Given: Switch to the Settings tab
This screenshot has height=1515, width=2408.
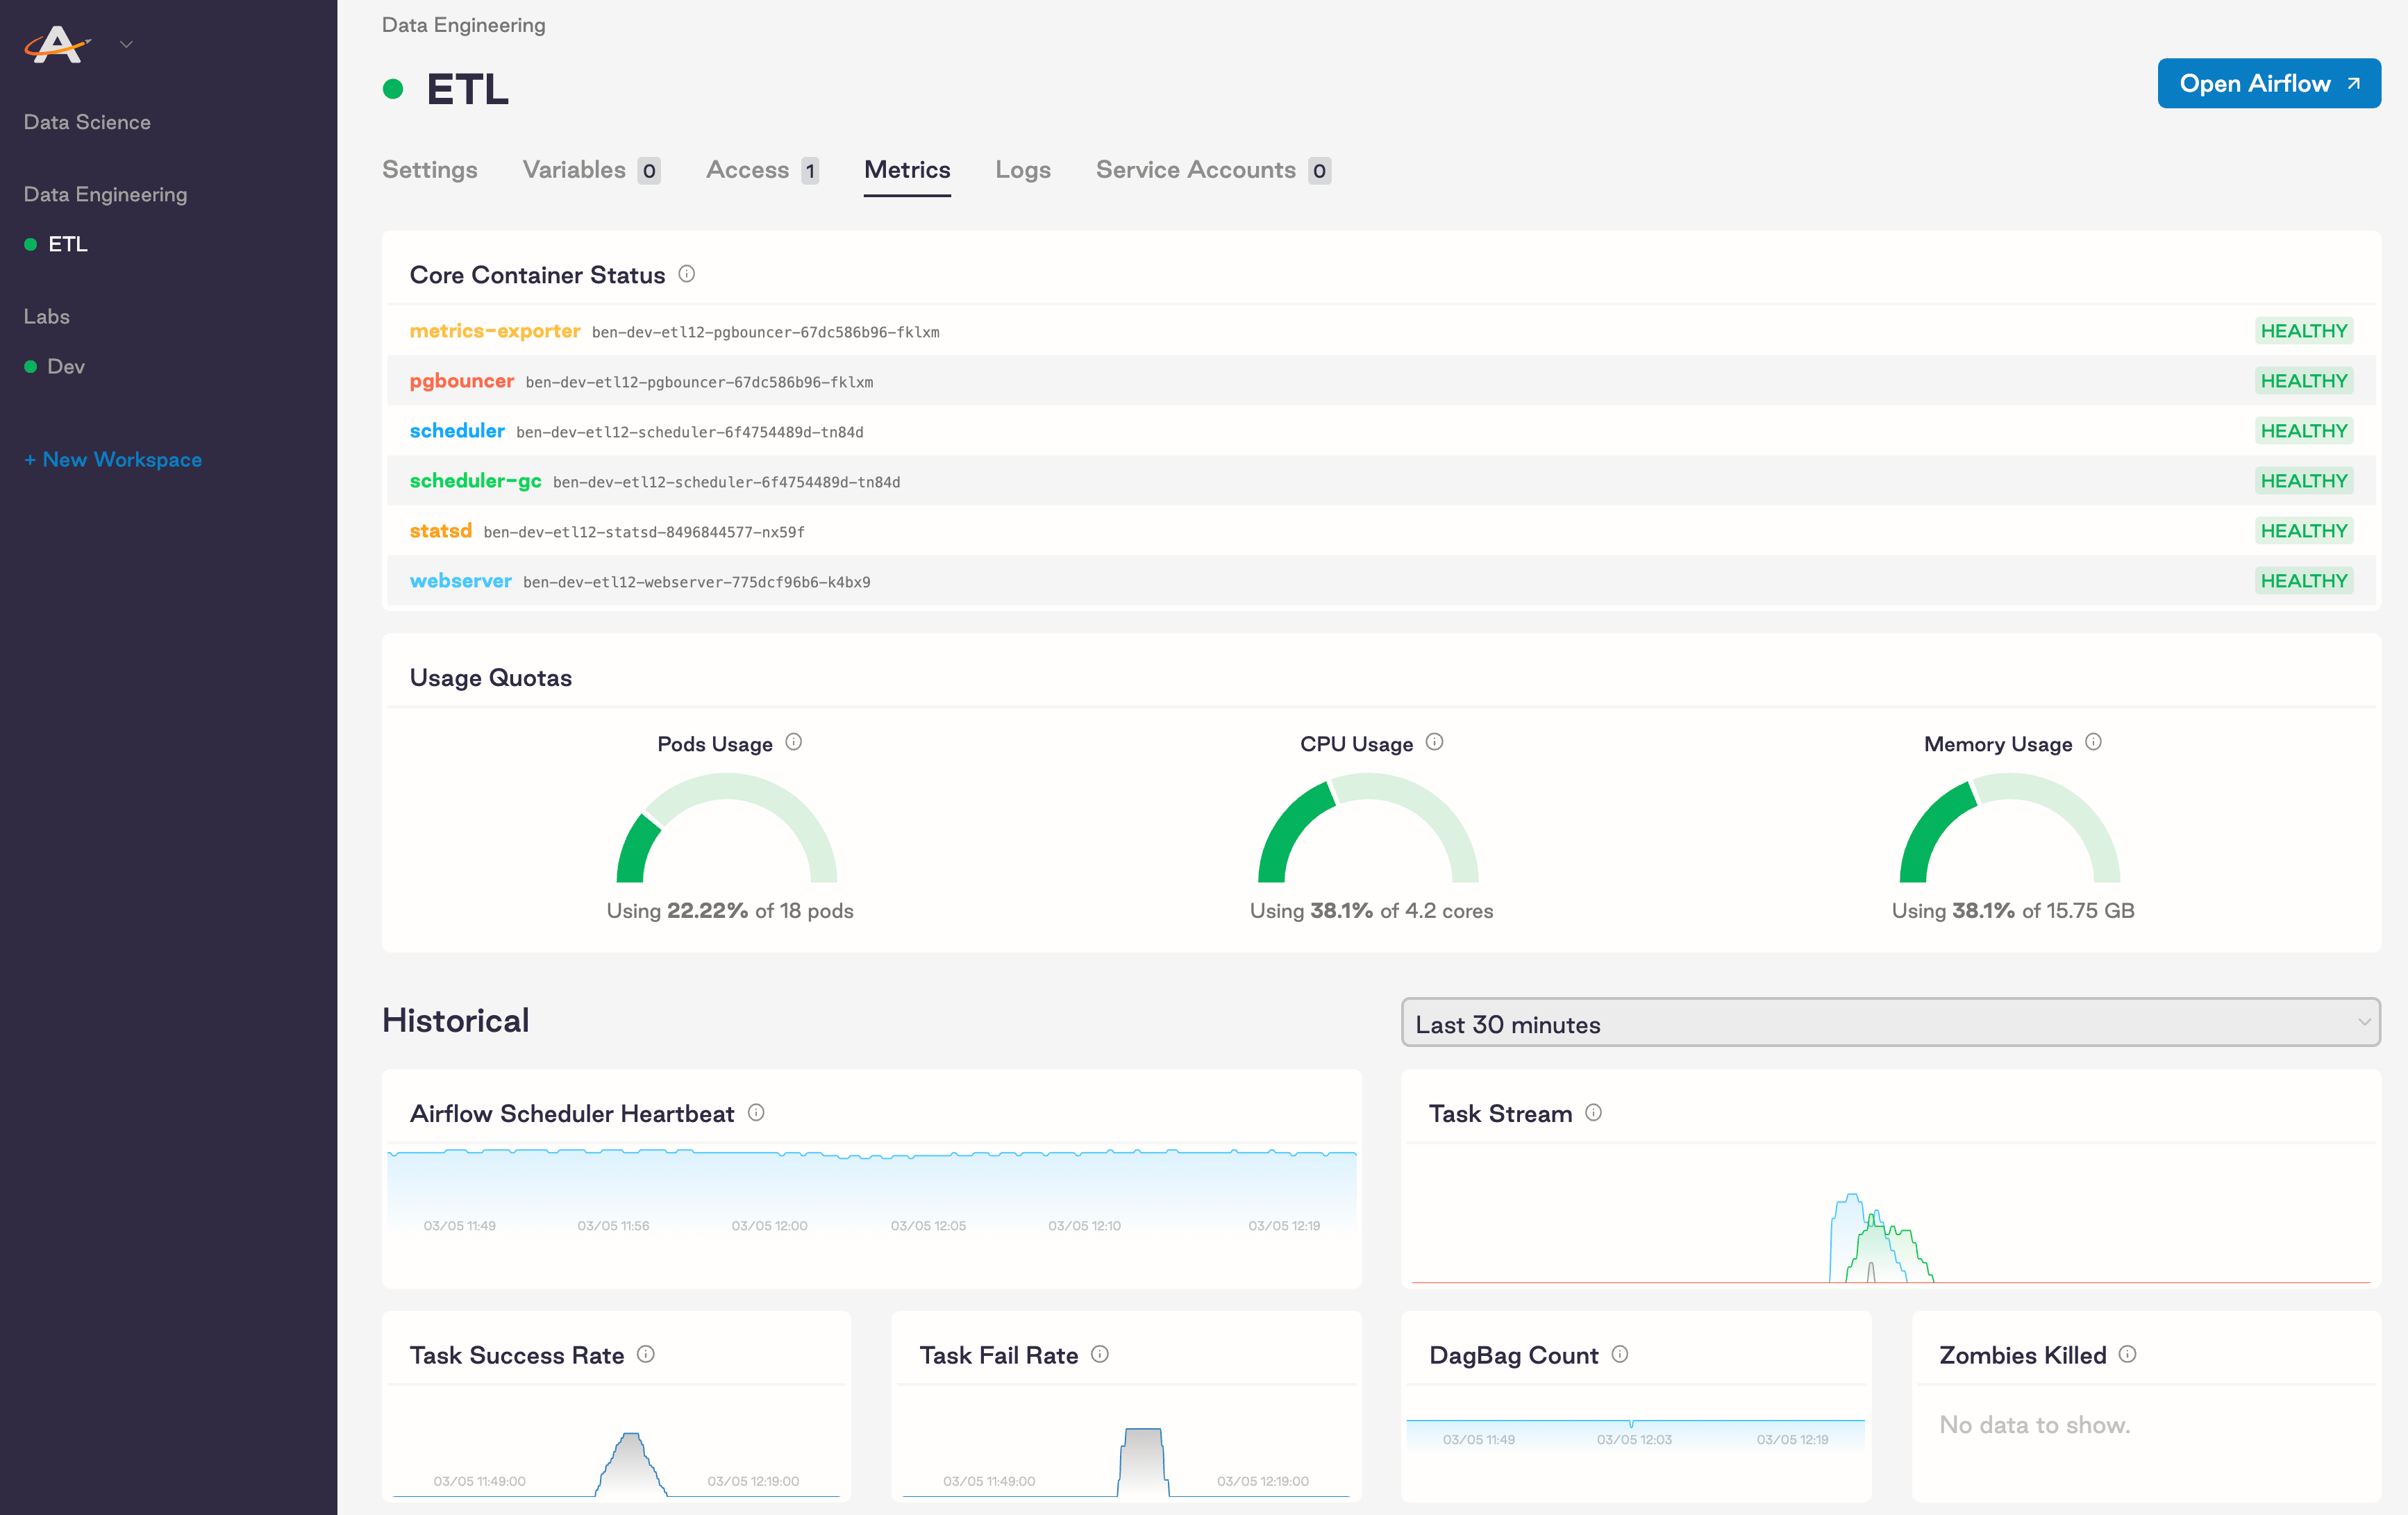Looking at the screenshot, I should coord(429,170).
